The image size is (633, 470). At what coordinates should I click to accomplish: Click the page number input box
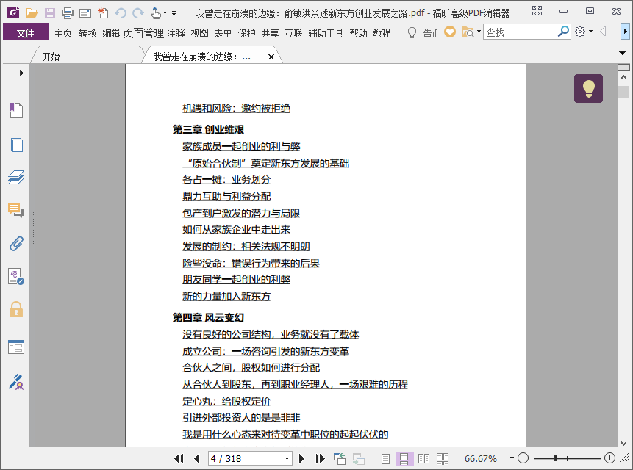coord(246,458)
